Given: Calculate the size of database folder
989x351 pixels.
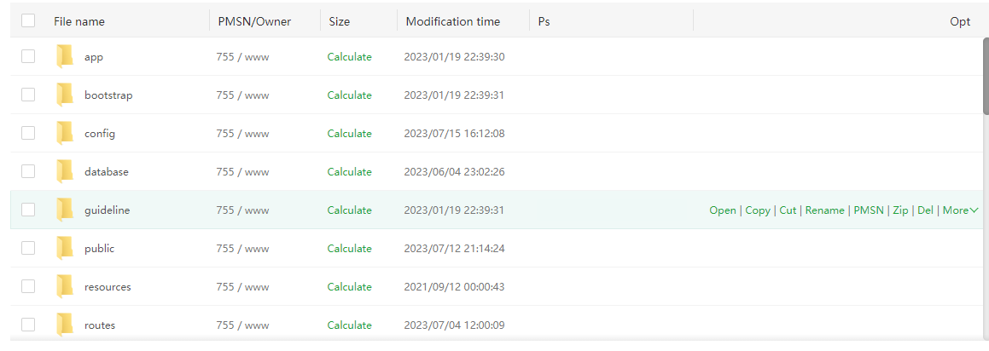Looking at the screenshot, I should tap(349, 172).
